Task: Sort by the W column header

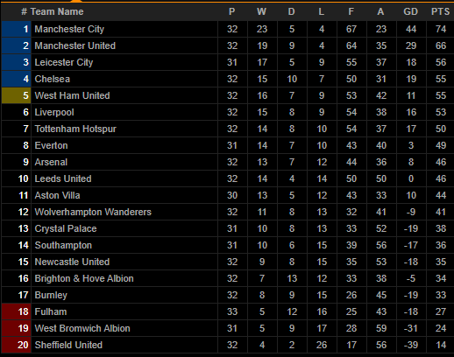Action: pos(261,11)
